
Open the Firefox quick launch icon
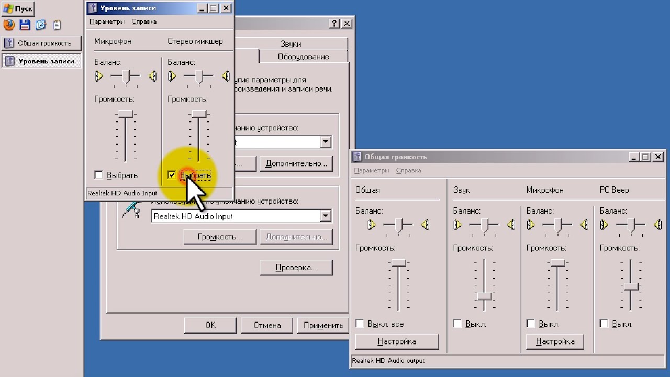click(x=8, y=25)
